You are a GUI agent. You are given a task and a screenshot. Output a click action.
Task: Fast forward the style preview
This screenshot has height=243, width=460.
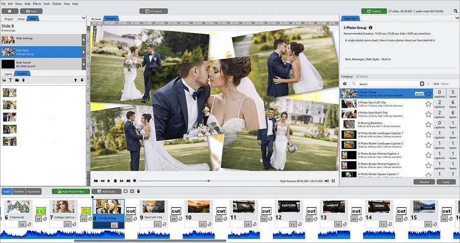[x=122, y=181]
